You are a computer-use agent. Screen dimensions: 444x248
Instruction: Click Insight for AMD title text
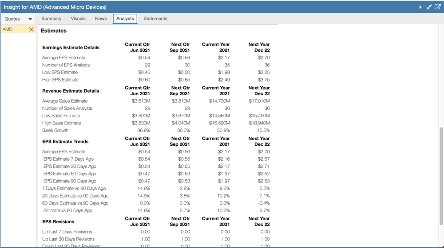[x=55, y=7]
